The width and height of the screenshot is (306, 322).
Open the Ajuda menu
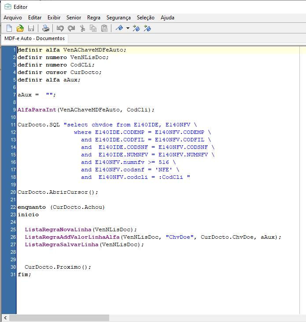(x=167, y=18)
